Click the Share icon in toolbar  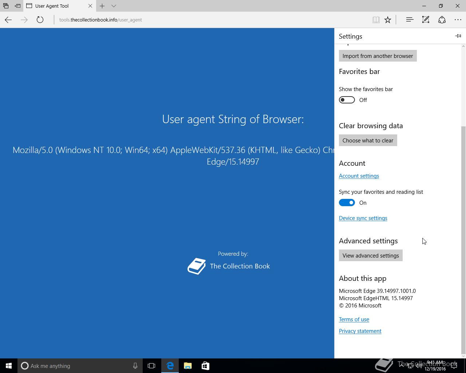[442, 20]
